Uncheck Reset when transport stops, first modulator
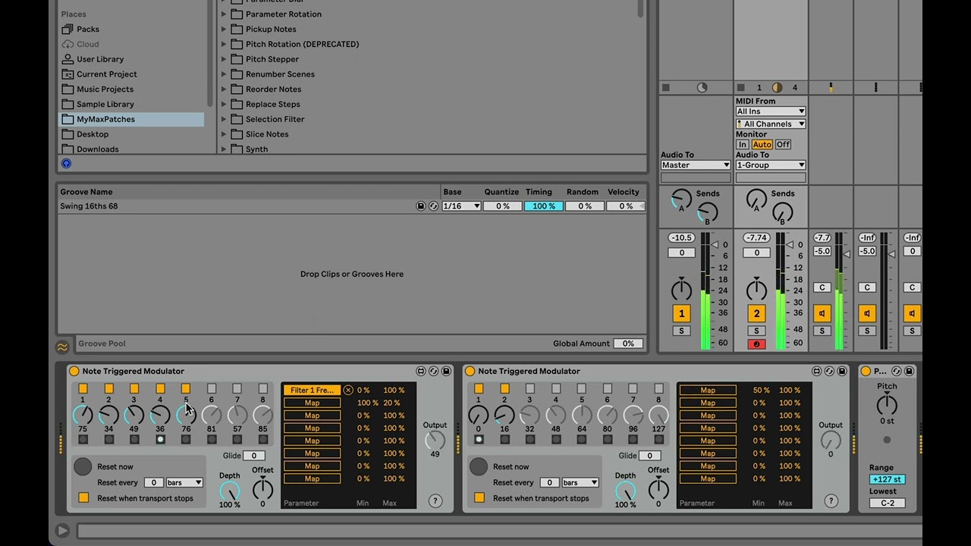 coord(83,498)
